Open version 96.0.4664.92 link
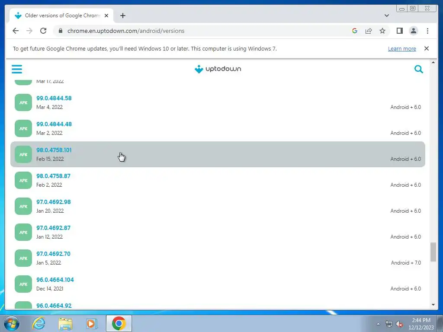 (x=54, y=306)
